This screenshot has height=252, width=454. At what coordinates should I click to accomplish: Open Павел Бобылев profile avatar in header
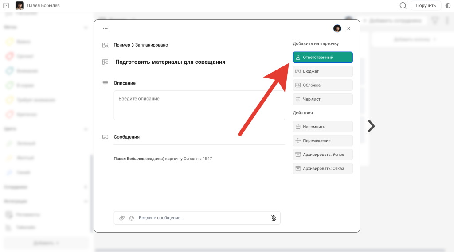pos(20,5)
